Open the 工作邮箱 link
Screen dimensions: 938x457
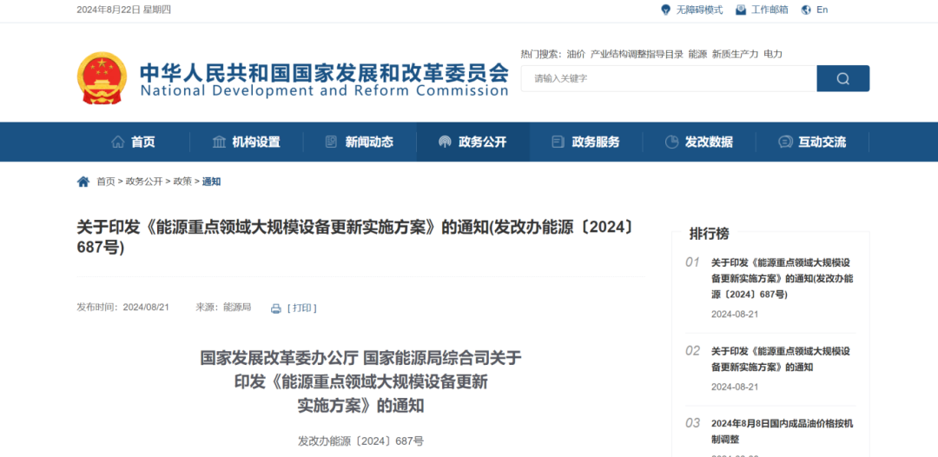click(x=770, y=10)
